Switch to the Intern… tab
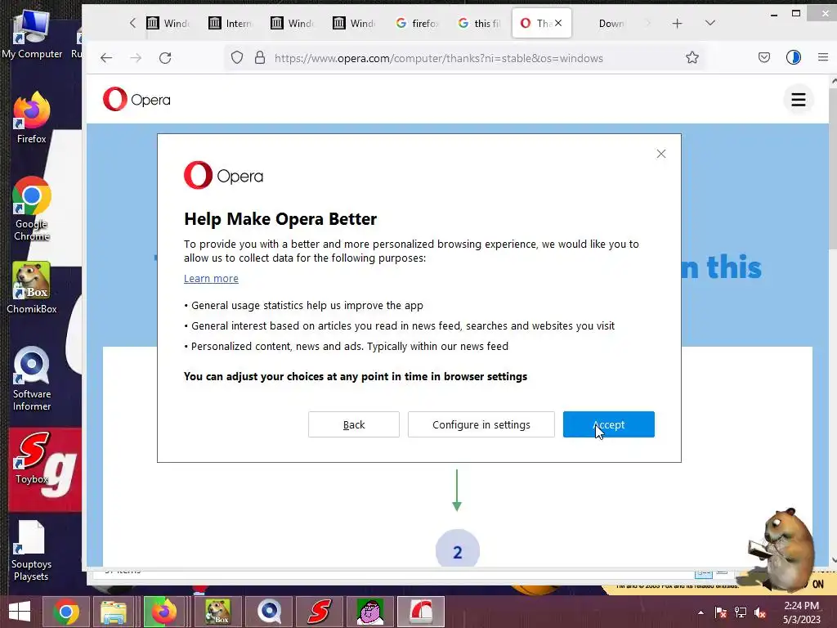This screenshot has height=628, width=837. tap(231, 23)
